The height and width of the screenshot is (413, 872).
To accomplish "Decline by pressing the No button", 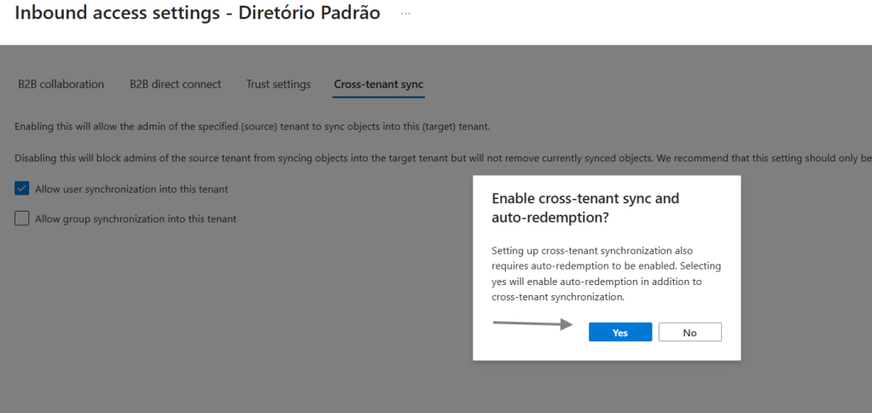I will tap(689, 332).
